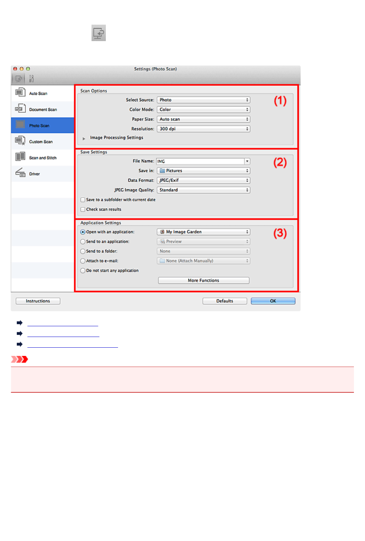Click the Instructions button
Viewport: 365px width, 541px height.
click(x=38, y=301)
